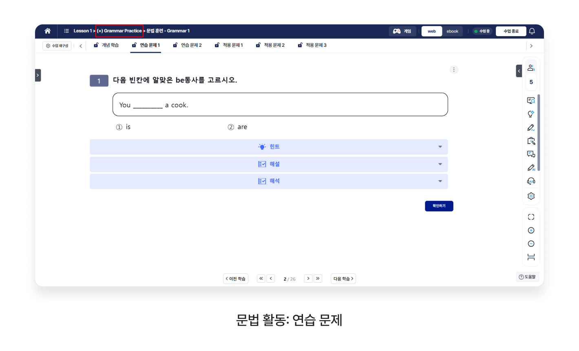
Task: Click lock icon beside 개념 학습
Action: point(96,45)
